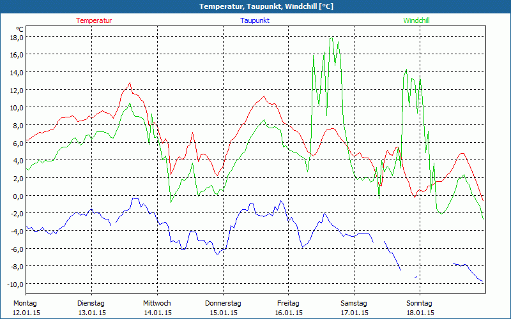Screen dimensions: 511x319
Task: Click the 6,0 axis value
Action: pyautogui.click(x=18, y=143)
